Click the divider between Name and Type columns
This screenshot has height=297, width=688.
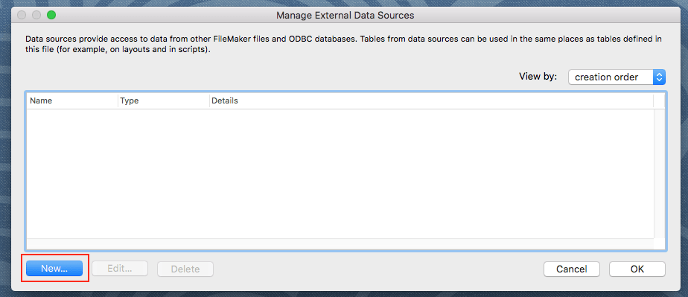coord(118,101)
